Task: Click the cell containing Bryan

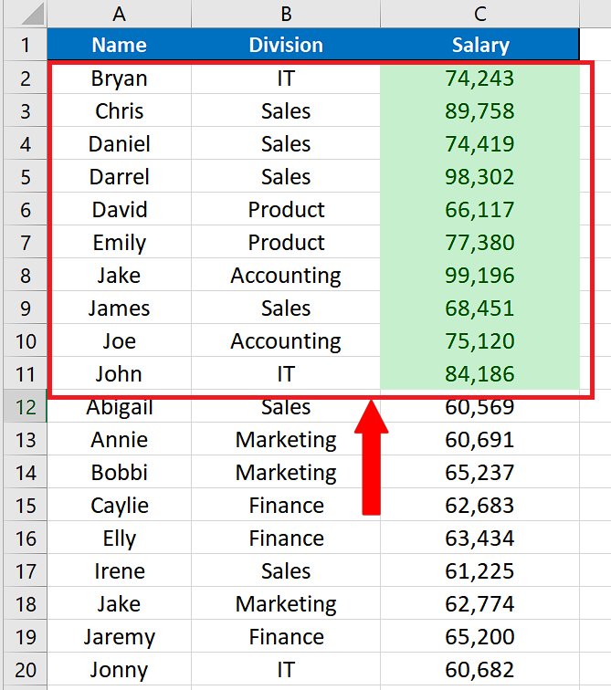Action: click(x=120, y=78)
